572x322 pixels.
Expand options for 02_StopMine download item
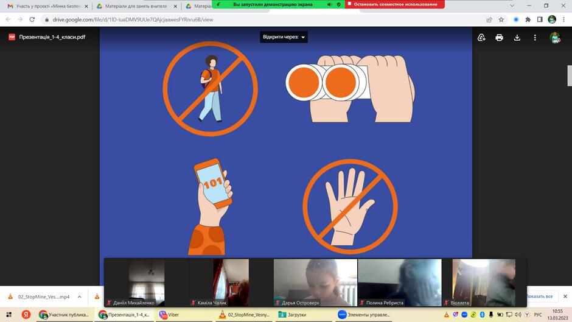79,296
